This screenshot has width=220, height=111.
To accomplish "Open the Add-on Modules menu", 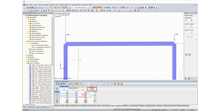I will click(76, 5).
